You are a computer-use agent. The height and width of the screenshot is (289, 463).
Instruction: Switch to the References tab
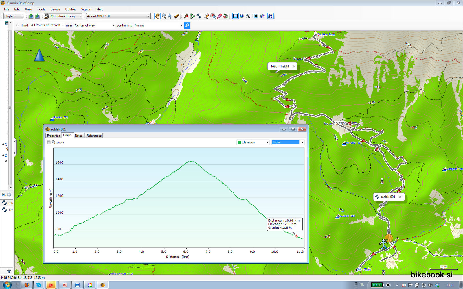pyautogui.click(x=94, y=136)
